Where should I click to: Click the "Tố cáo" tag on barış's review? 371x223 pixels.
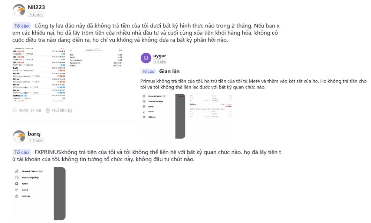point(22,152)
